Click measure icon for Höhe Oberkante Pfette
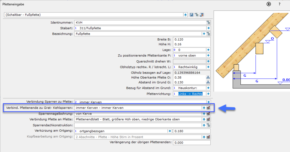 click(x=208, y=78)
